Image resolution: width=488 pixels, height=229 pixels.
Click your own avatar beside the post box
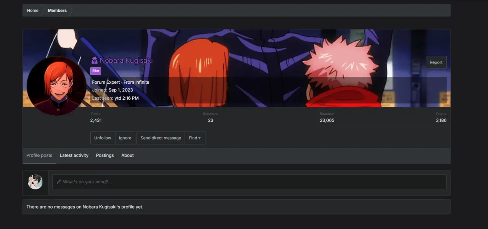tap(35, 182)
